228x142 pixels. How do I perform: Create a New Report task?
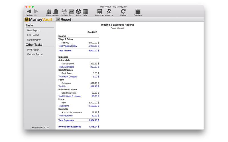(x=33, y=30)
